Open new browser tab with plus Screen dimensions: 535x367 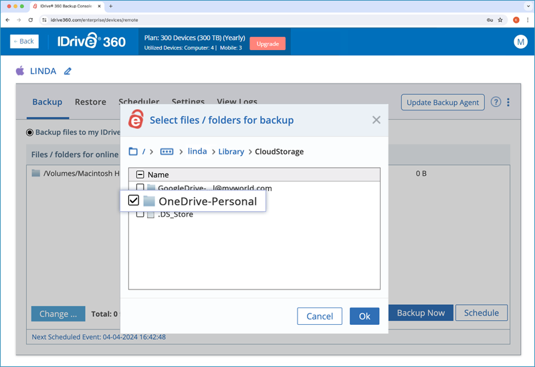[x=111, y=6]
